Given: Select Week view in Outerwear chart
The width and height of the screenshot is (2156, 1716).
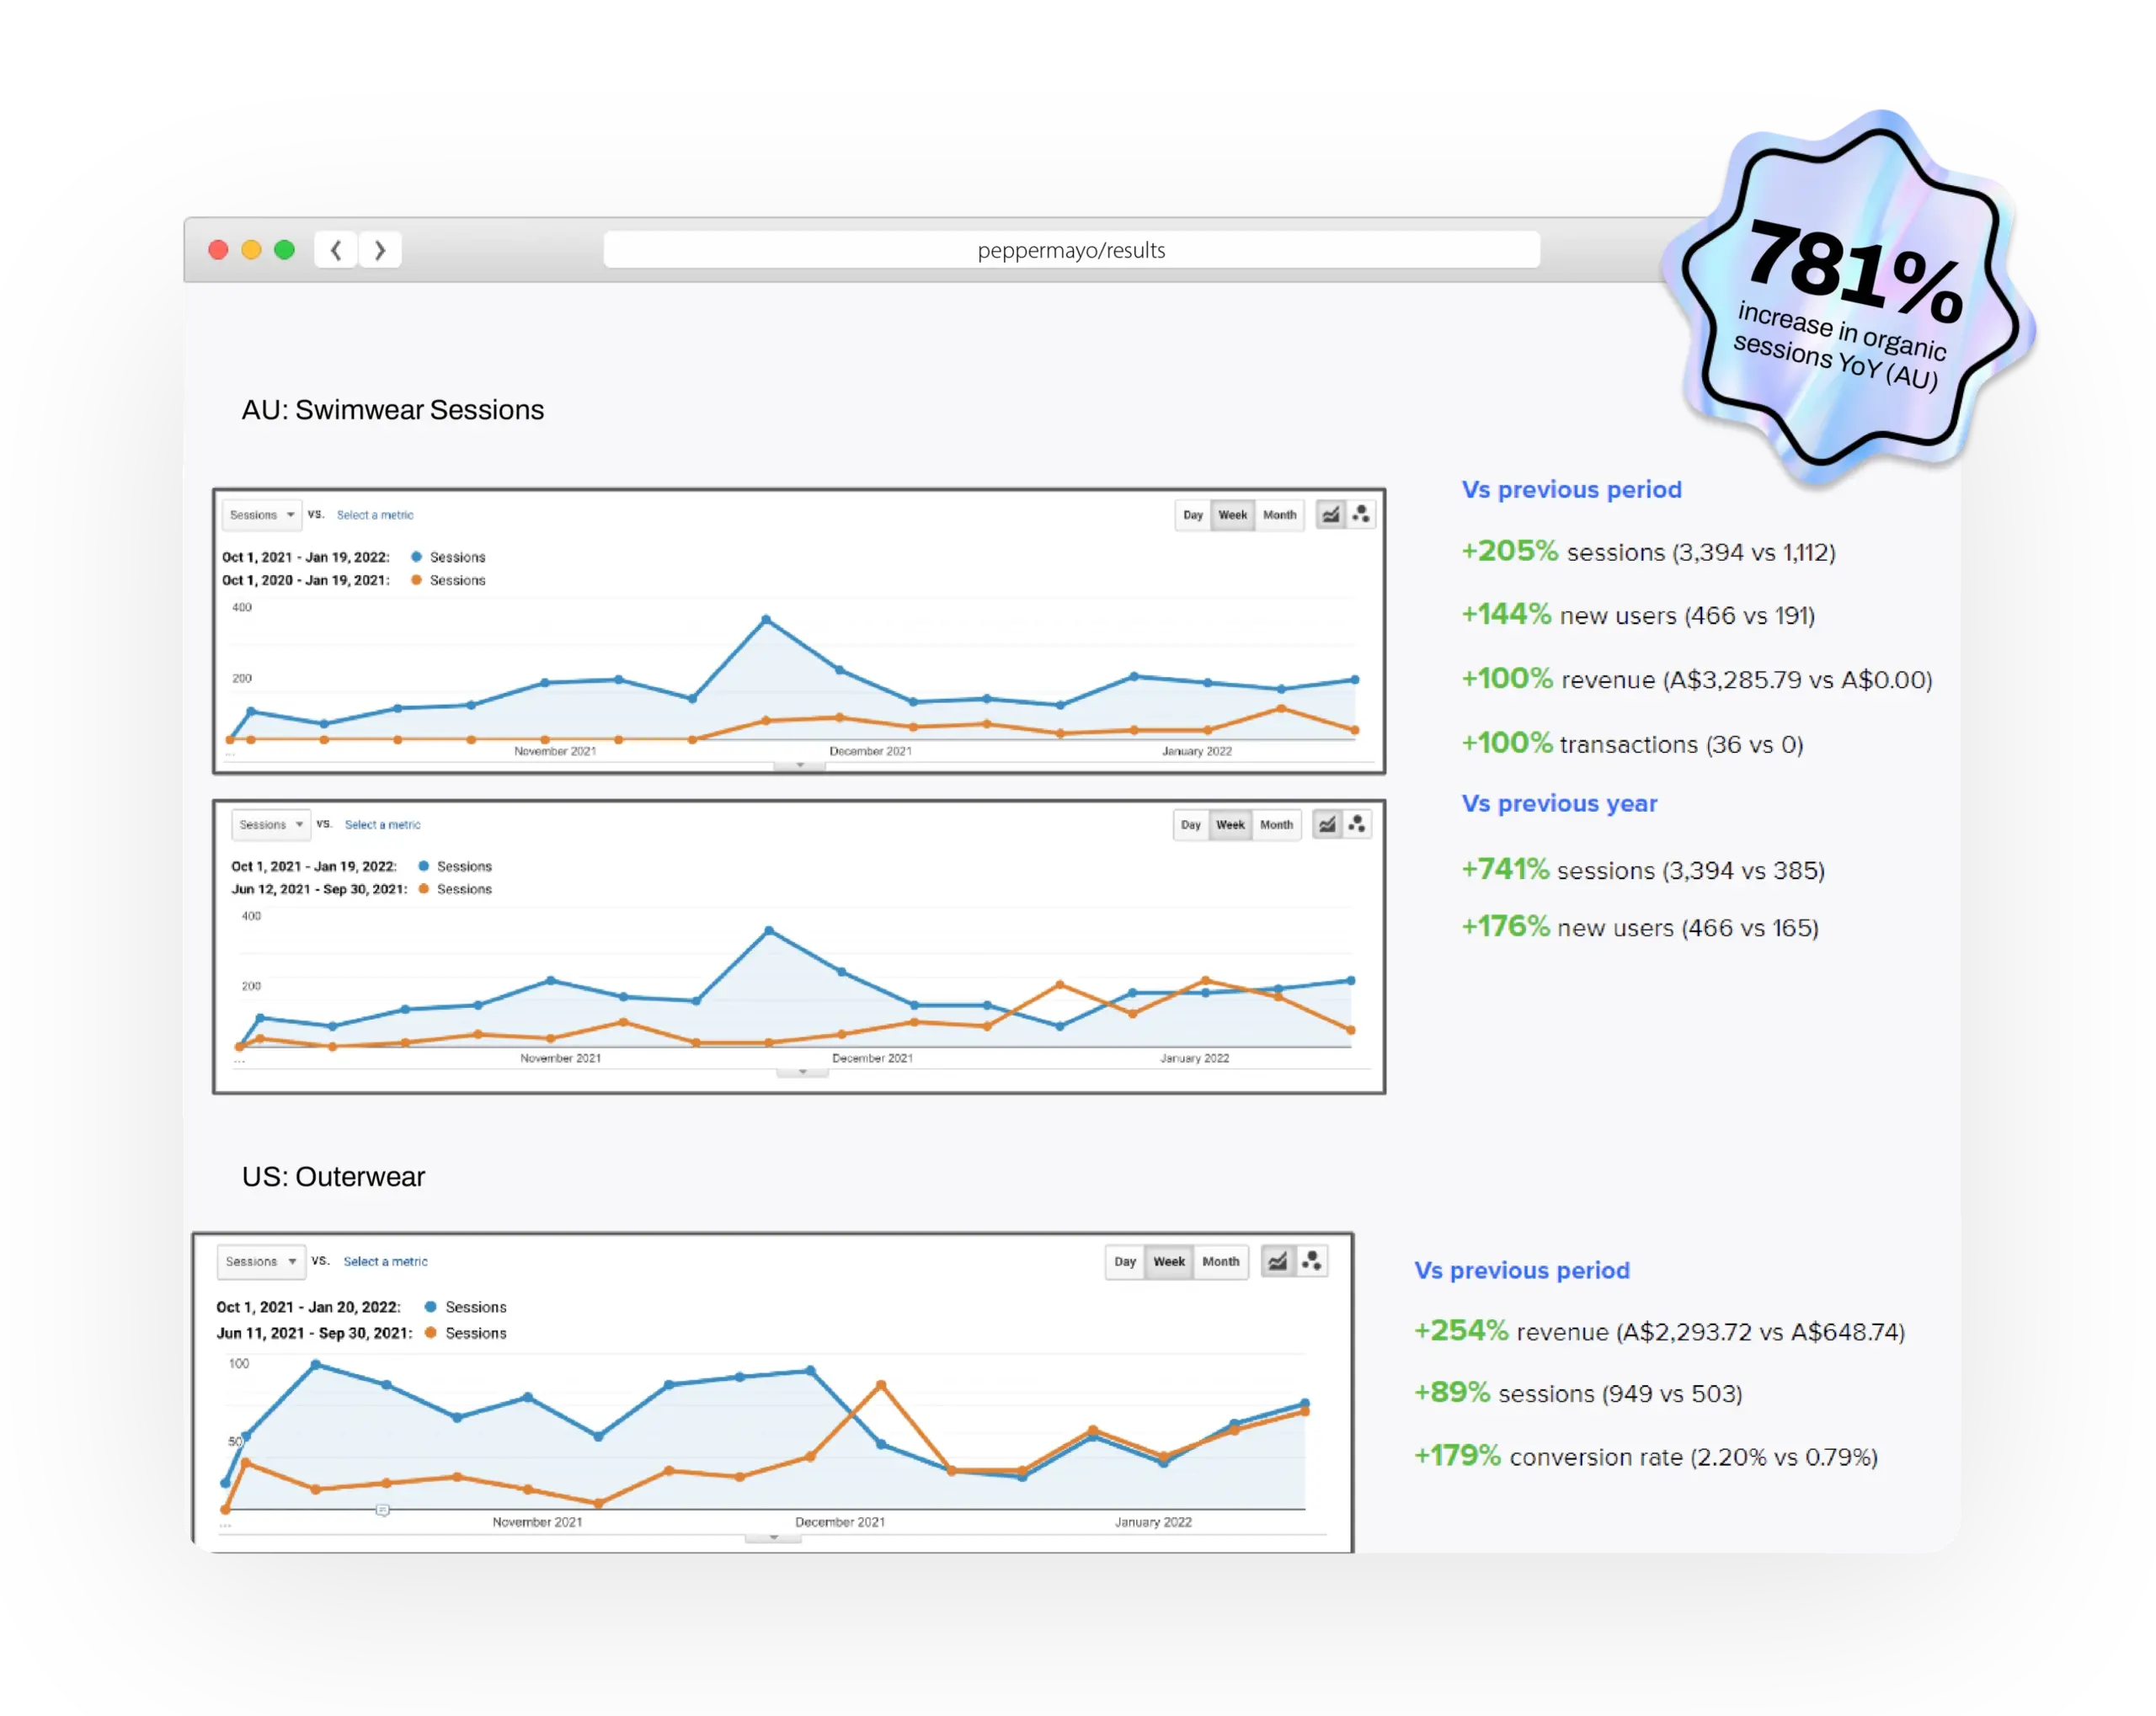Looking at the screenshot, I should (1169, 1262).
